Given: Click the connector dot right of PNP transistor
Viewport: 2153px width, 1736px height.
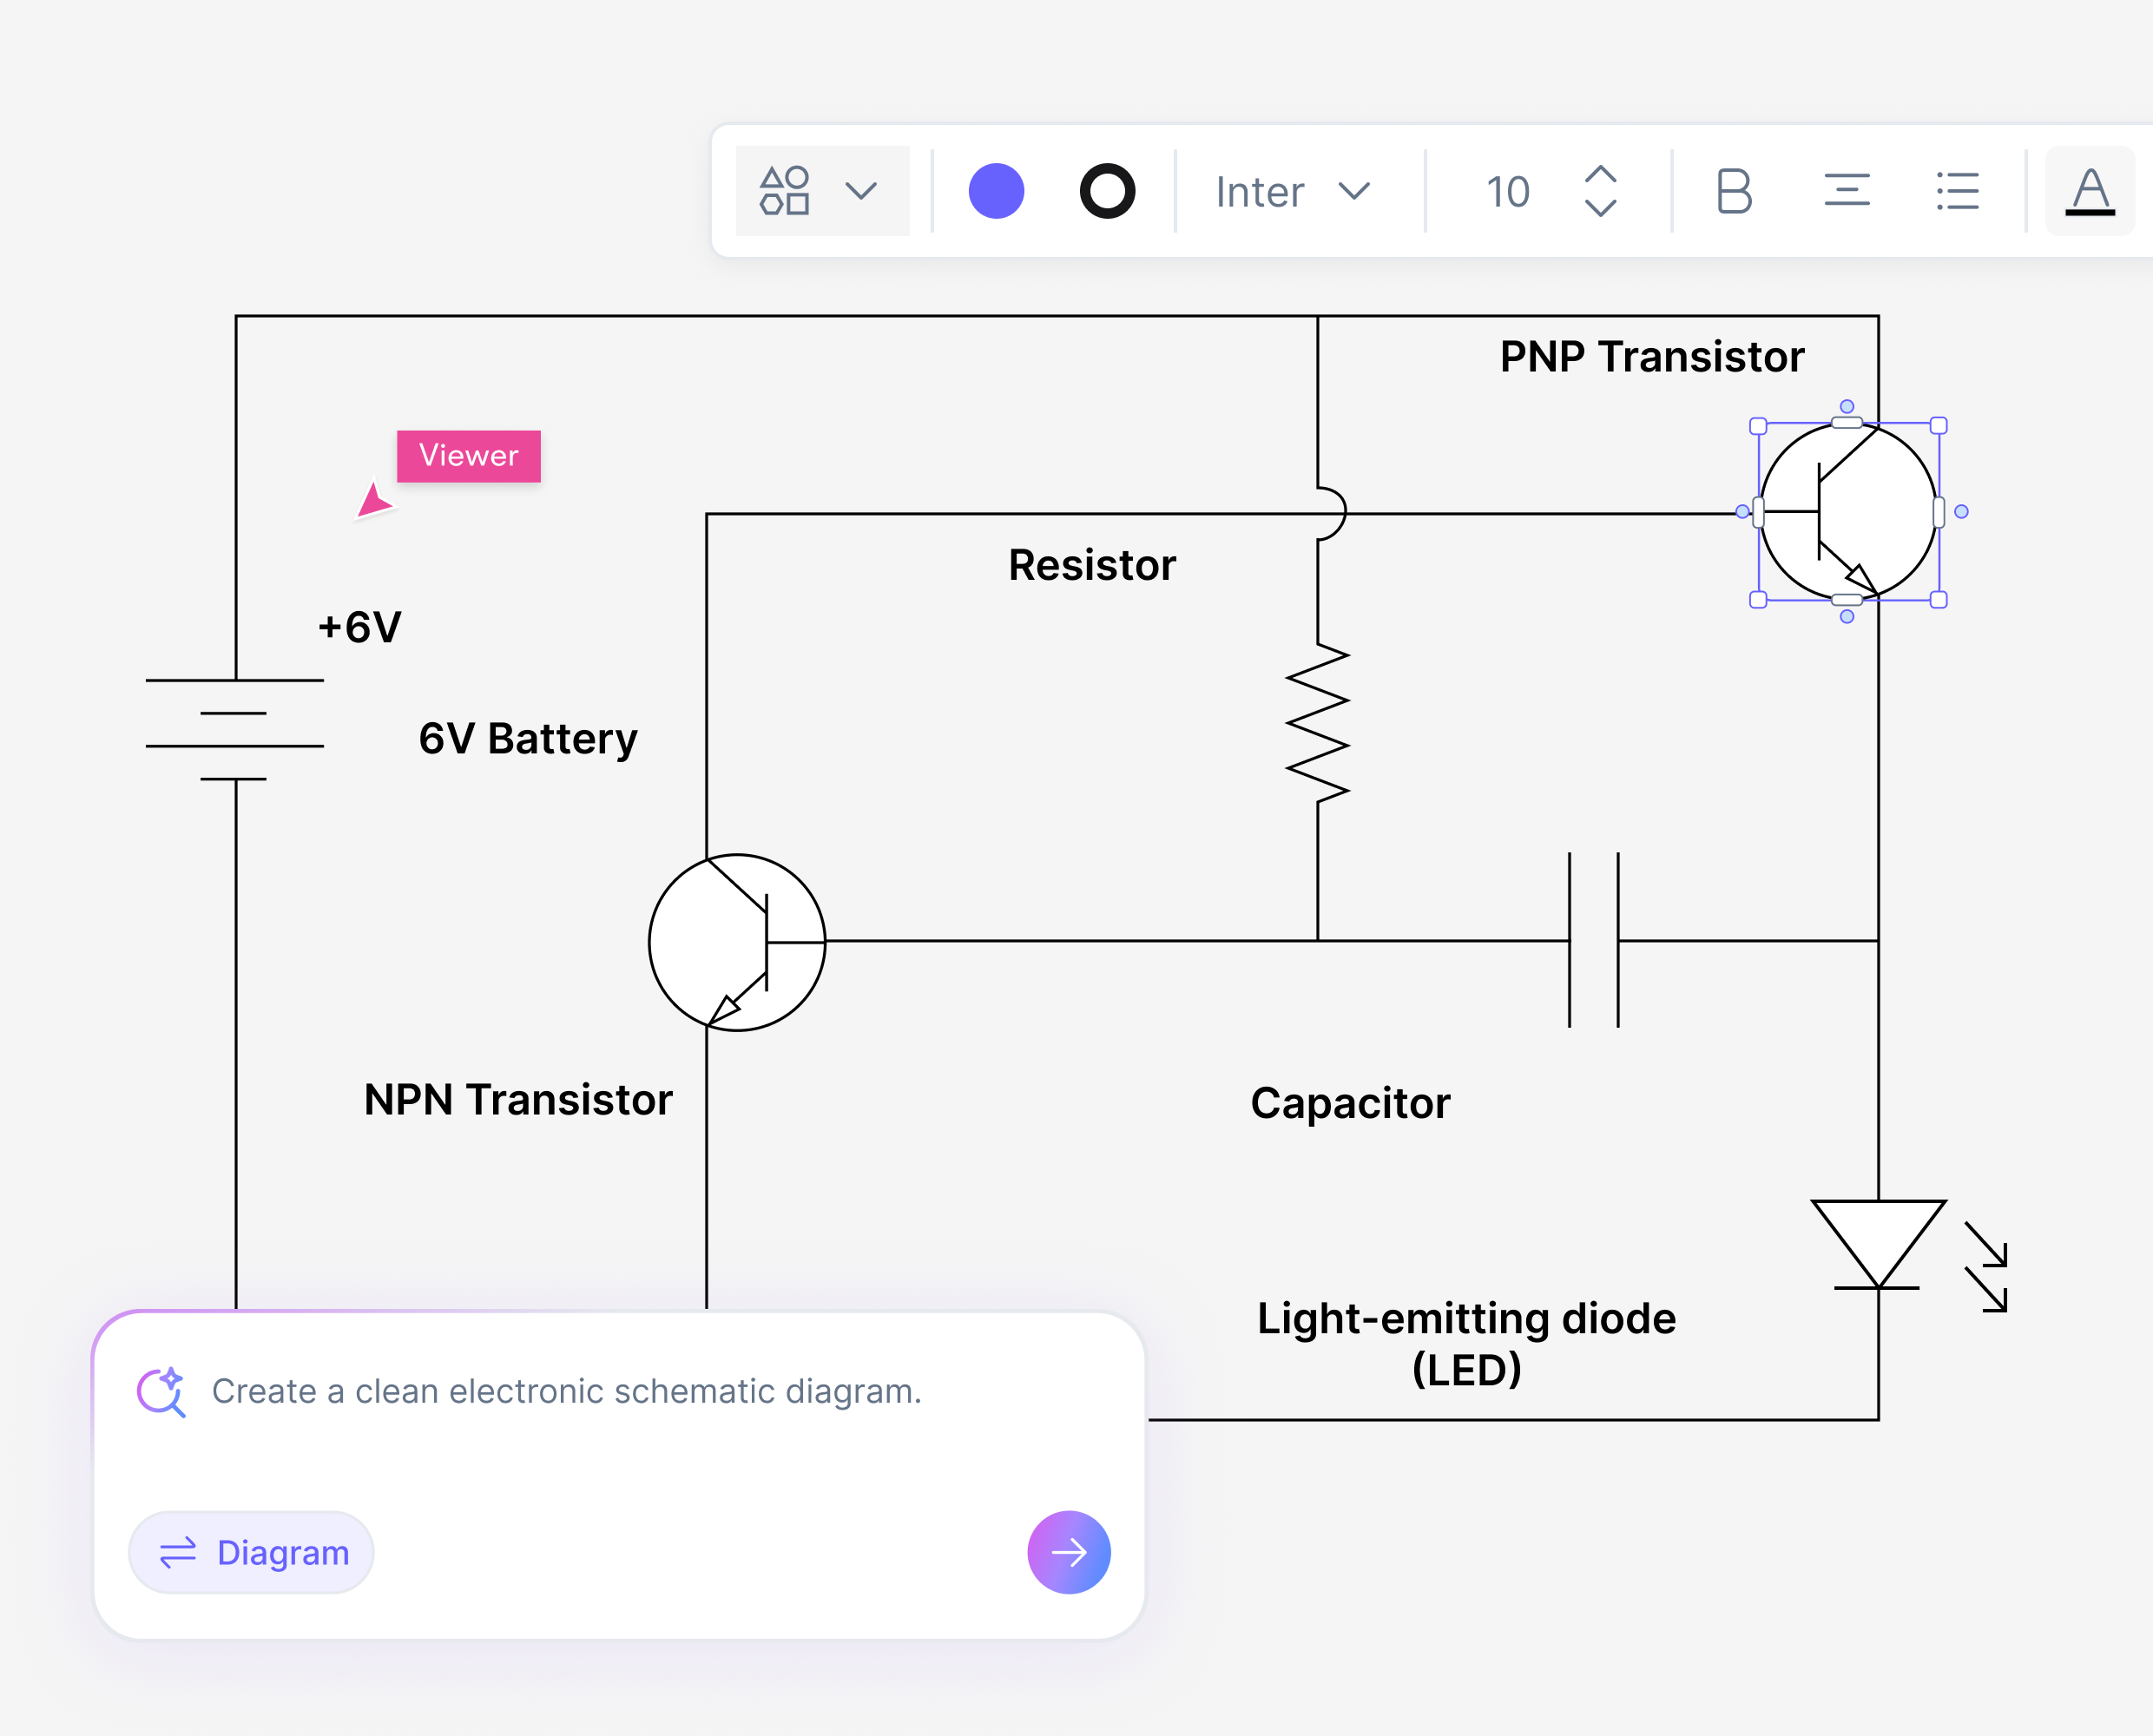Looking at the screenshot, I should 1961,512.
